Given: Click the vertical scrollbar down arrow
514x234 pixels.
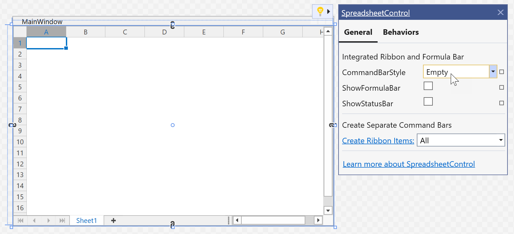Looking at the screenshot, I should point(328,211).
